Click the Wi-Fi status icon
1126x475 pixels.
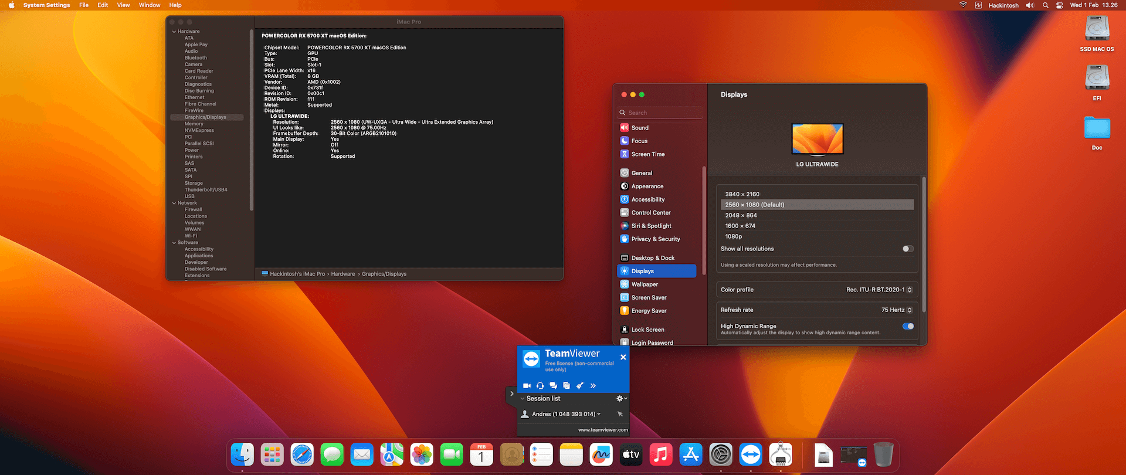point(963,5)
